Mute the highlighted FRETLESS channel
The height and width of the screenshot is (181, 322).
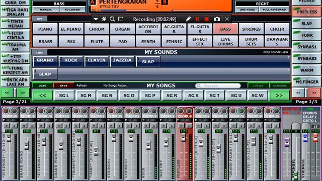tap(181, 125)
